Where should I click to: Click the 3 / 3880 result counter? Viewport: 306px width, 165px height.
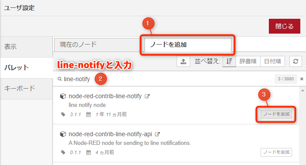[x=286, y=79]
